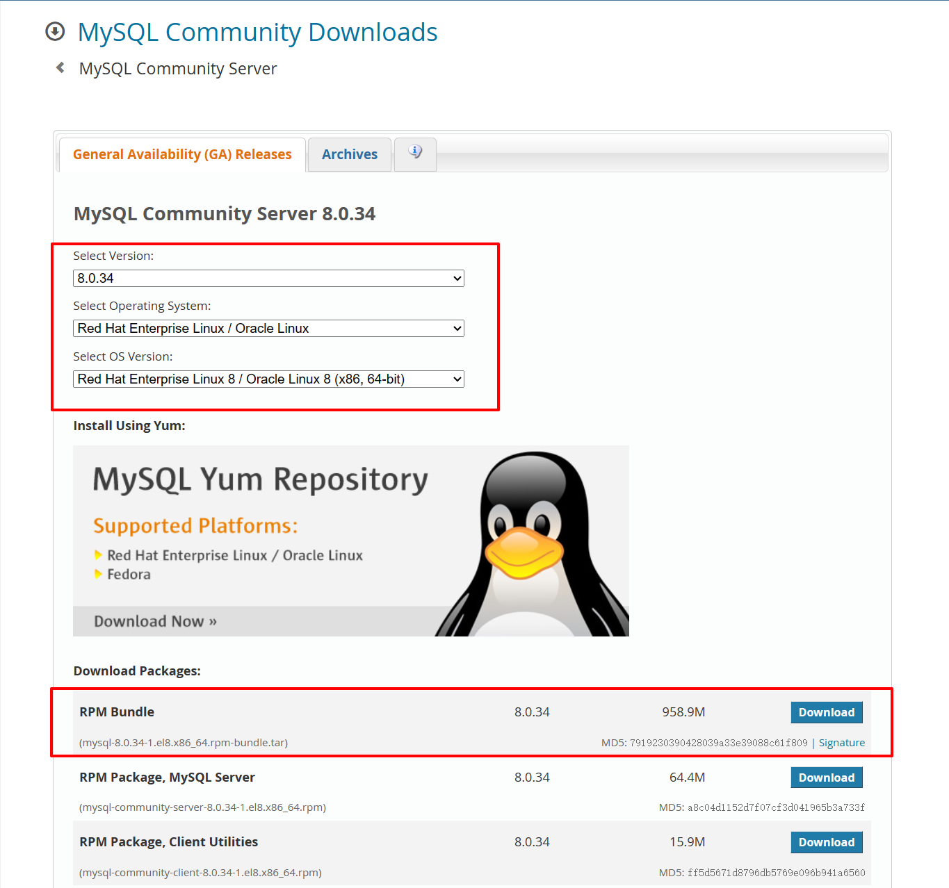949x888 pixels.
Task: Expand the Select Operating System dropdown
Action: pyautogui.click(x=268, y=329)
